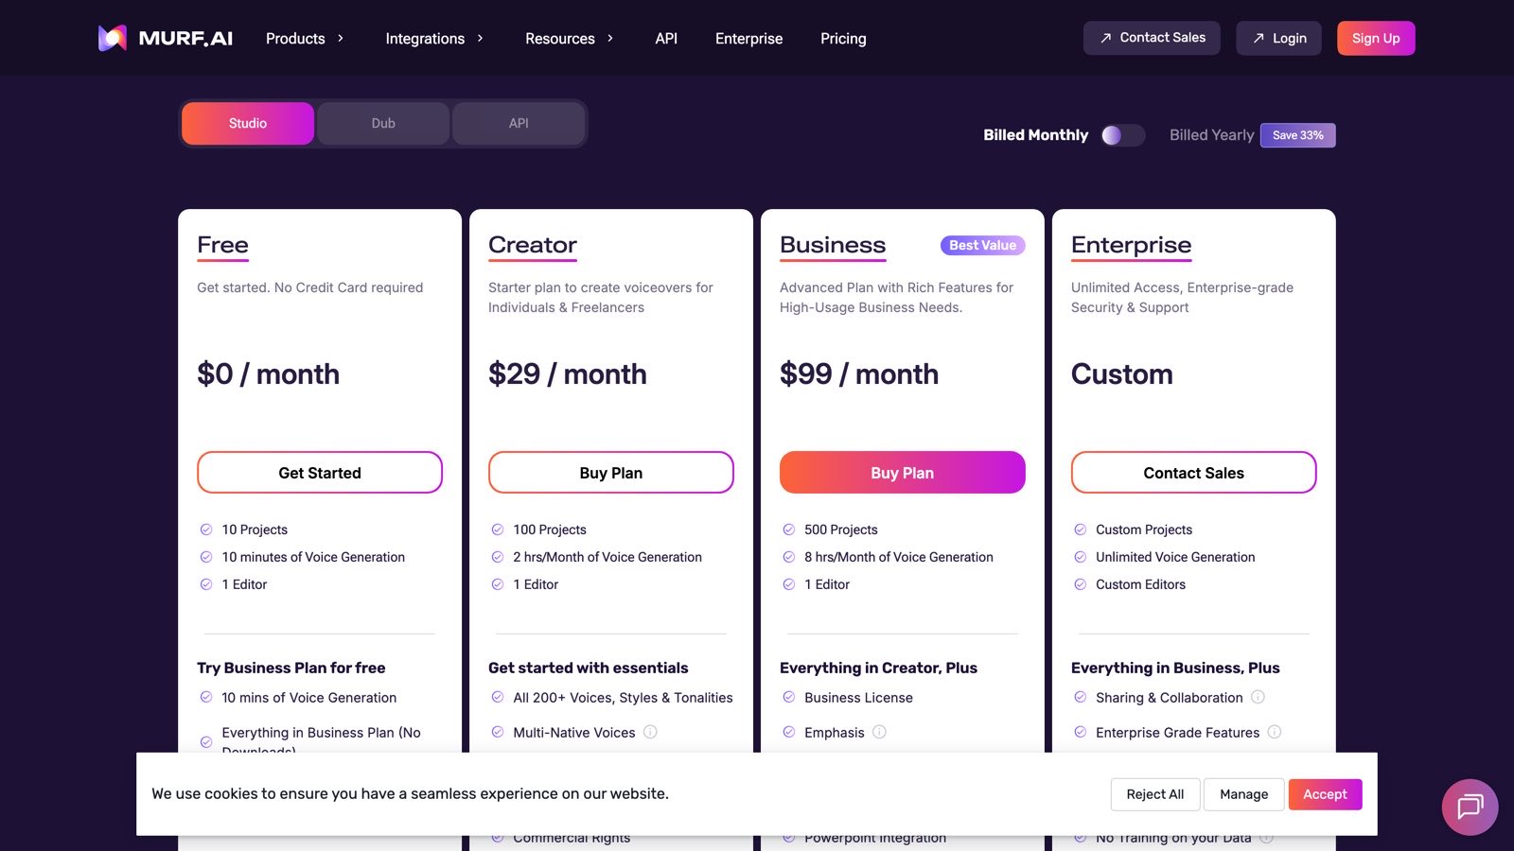Image resolution: width=1514 pixels, height=851 pixels.
Task: Click checkmark beside 8 hrs/Month of Voice Generation
Action: 789,557
